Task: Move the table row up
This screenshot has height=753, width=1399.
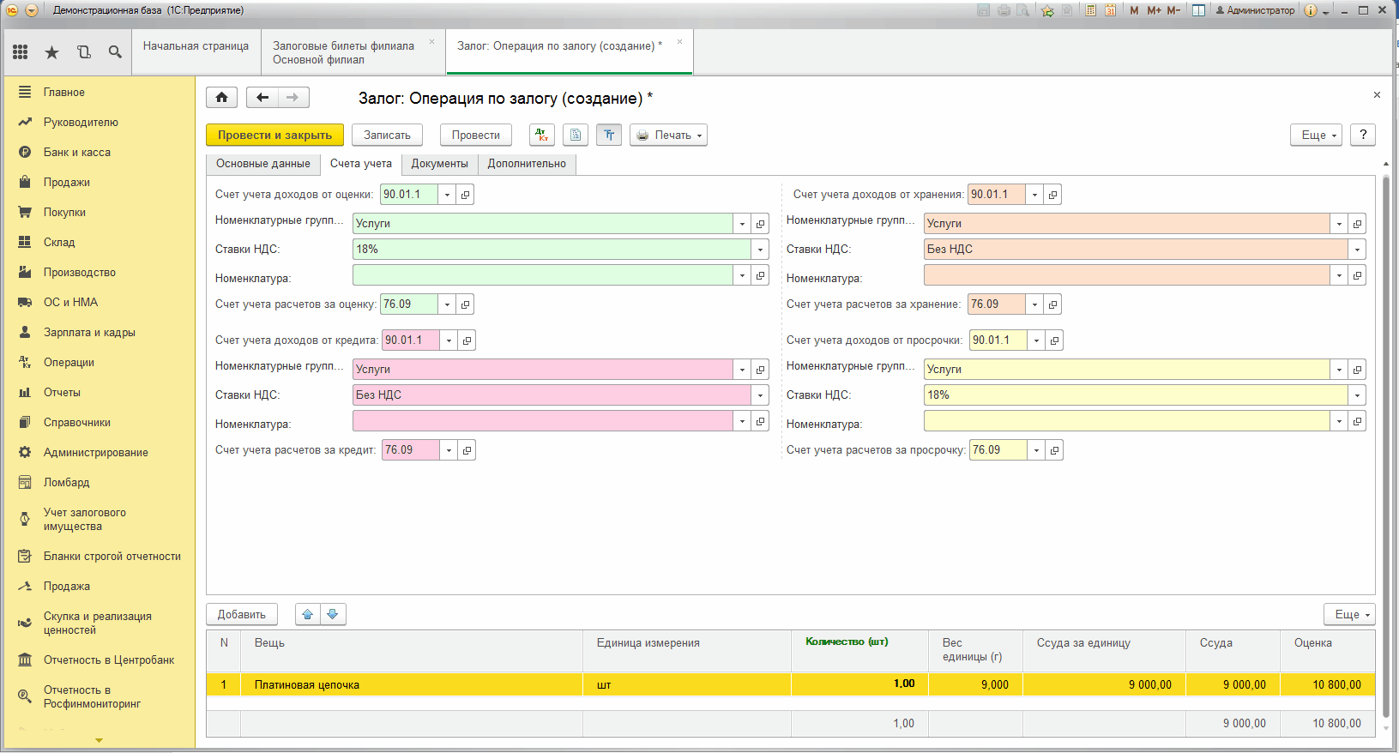Action: tap(308, 614)
